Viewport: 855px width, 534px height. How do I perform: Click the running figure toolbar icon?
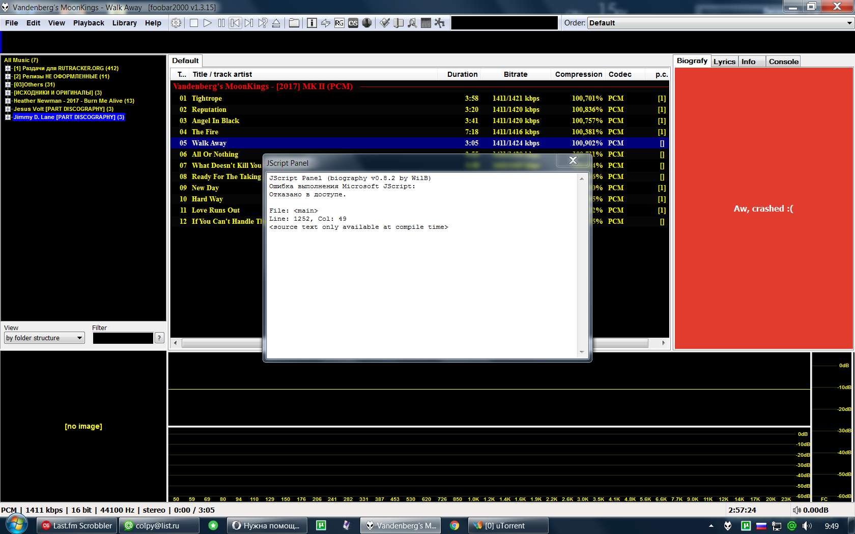pos(440,23)
